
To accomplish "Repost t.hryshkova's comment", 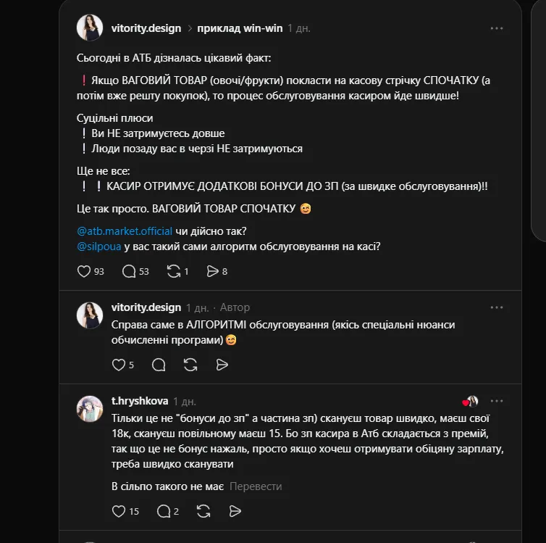I will coord(203,511).
